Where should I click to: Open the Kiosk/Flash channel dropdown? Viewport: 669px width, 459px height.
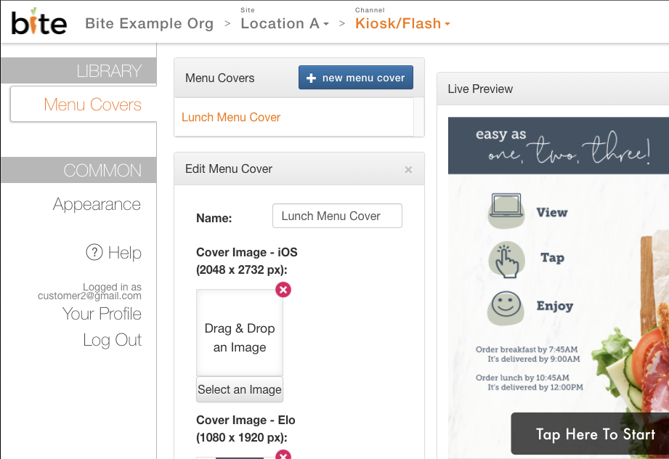point(402,23)
